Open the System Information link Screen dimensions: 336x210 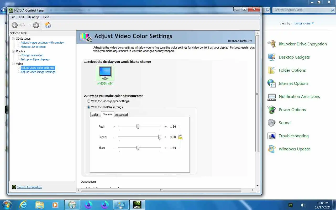pyautogui.click(x=29, y=187)
